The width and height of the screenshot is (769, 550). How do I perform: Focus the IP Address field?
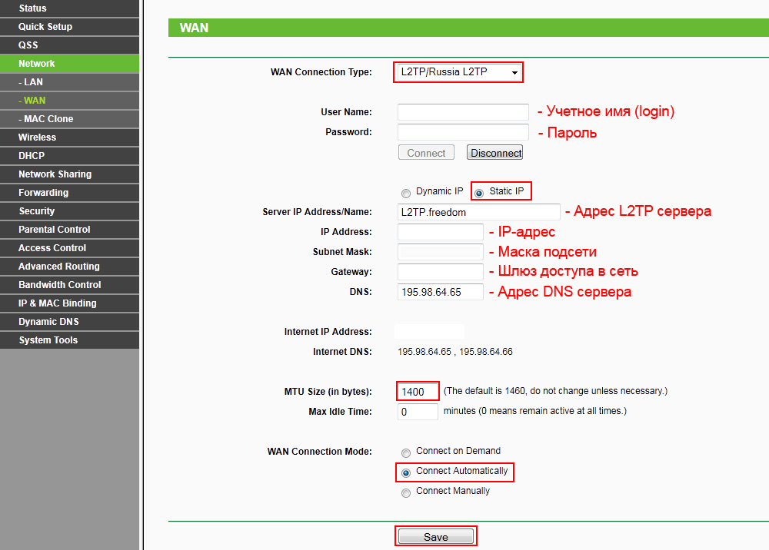pyautogui.click(x=441, y=232)
